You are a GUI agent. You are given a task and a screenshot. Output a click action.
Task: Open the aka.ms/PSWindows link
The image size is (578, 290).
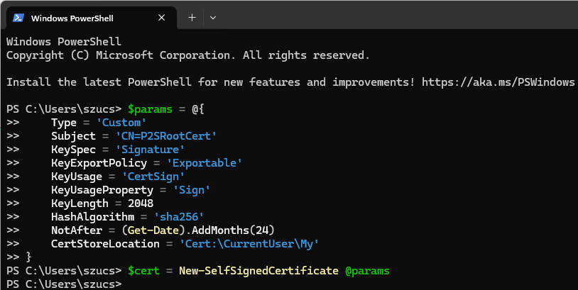[x=498, y=82]
